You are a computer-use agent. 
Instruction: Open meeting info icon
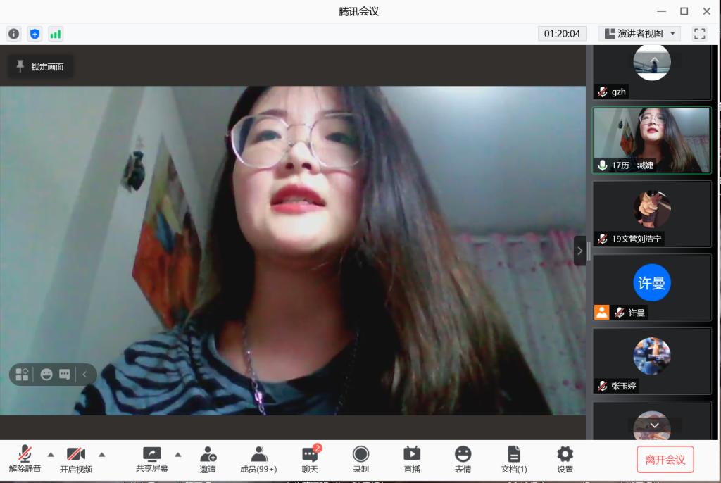coord(14,34)
